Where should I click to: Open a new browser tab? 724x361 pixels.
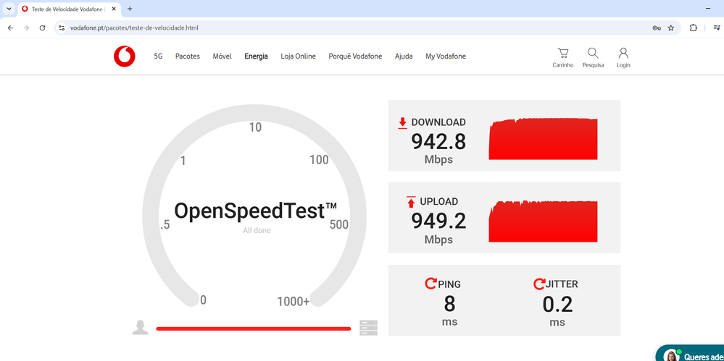click(x=130, y=9)
